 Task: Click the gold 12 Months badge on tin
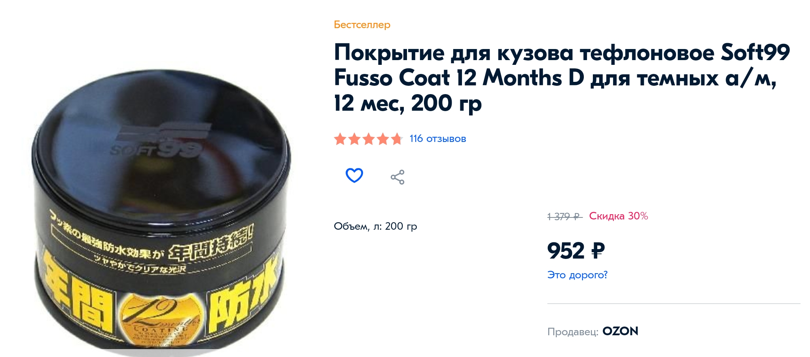(161, 321)
